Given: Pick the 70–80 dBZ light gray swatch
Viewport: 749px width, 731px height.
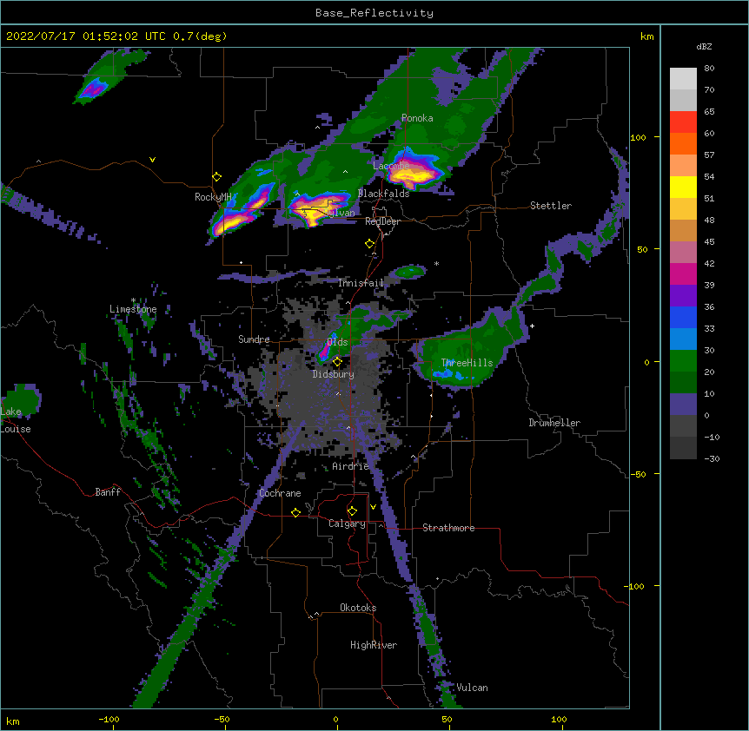Looking at the screenshot, I should (683, 78).
